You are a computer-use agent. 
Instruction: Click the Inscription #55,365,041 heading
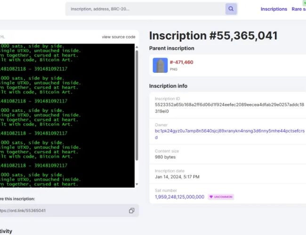click(x=213, y=36)
